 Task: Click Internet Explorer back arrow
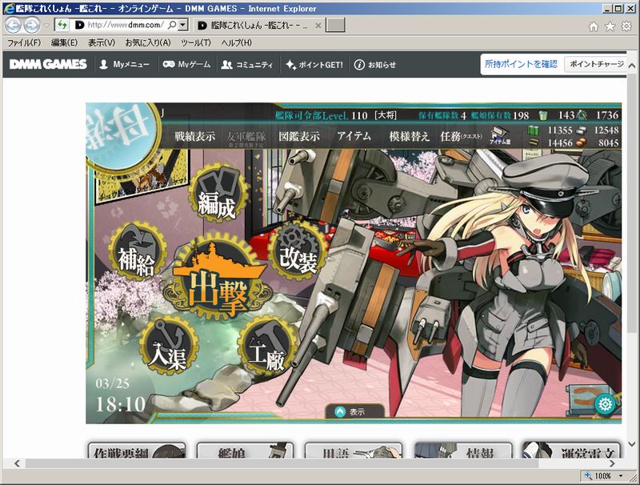(13, 26)
